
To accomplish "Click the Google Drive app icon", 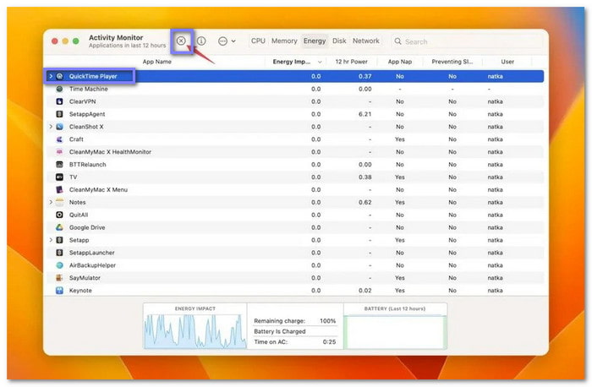I will click(x=60, y=227).
